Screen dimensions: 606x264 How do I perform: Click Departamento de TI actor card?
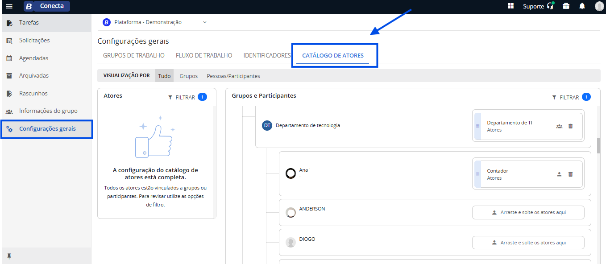[529, 126]
